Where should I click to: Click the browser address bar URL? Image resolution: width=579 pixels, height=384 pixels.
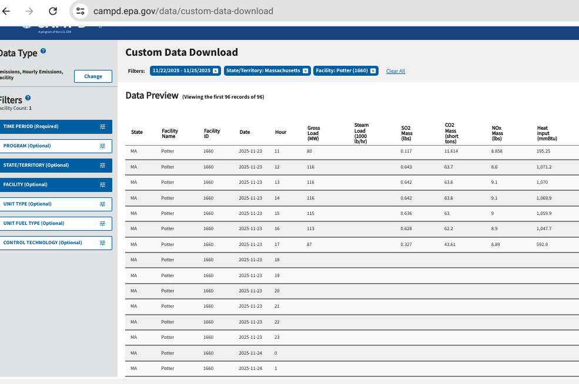click(x=183, y=11)
